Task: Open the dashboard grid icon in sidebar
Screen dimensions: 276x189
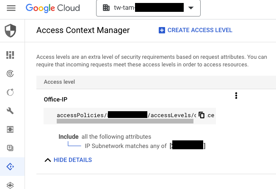Action: (x=10, y=55)
